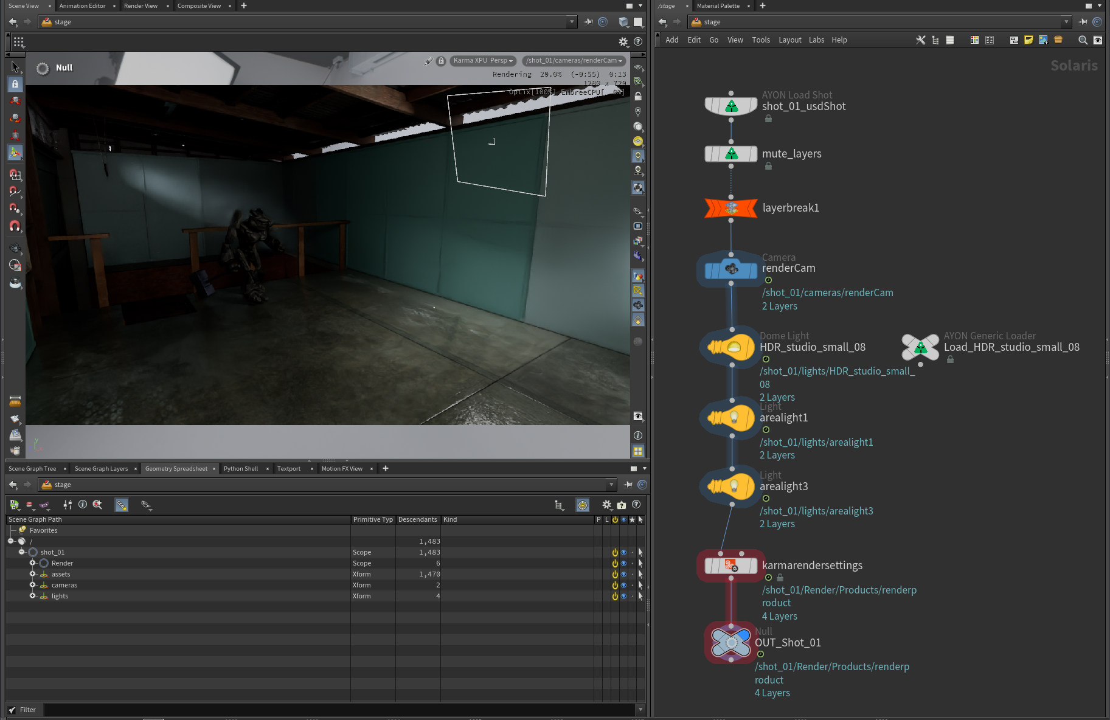Open the Labs menu

(816, 40)
